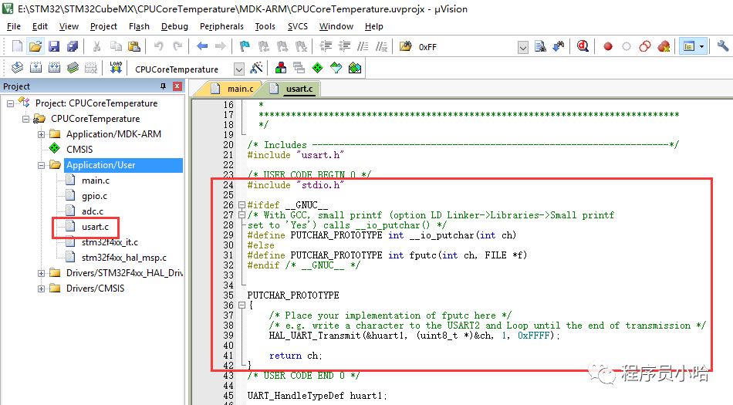Toggle Project panel auto-hide pin

(163, 86)
